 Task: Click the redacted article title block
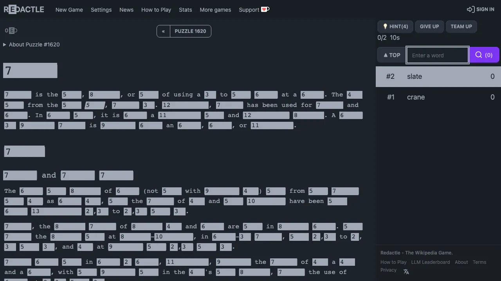pyautogui.click(x=30, y=71)
